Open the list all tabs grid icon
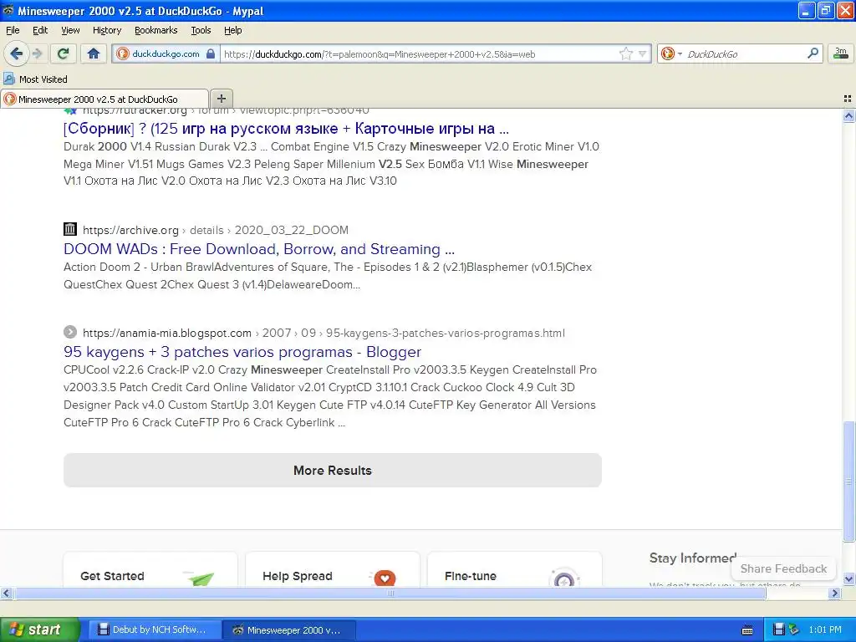This screenshot has height=642, width=856. tap(848, 99)
